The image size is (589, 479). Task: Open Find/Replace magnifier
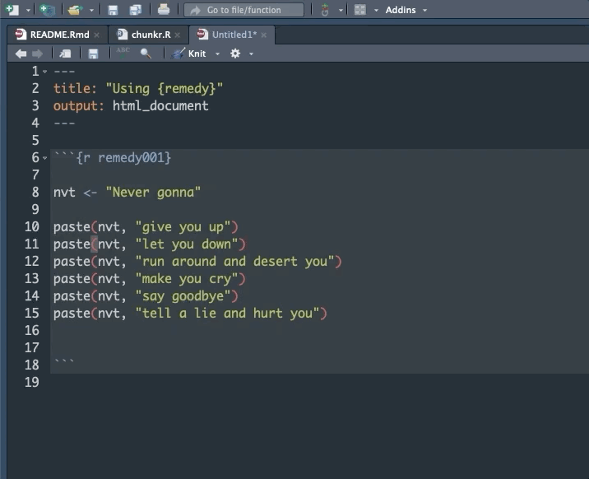click(146, 53)
